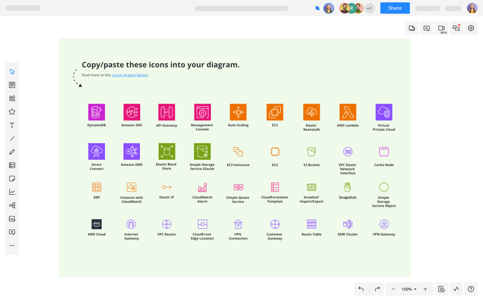This screenshot has width=483, height=301.
Task: Undo the last action
Action: click(361, 289)
